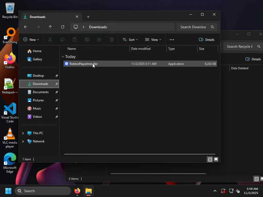Select VLC media player desktop shortcut
The height and width of the screenshot is (197, 263).
coord(10,138)
